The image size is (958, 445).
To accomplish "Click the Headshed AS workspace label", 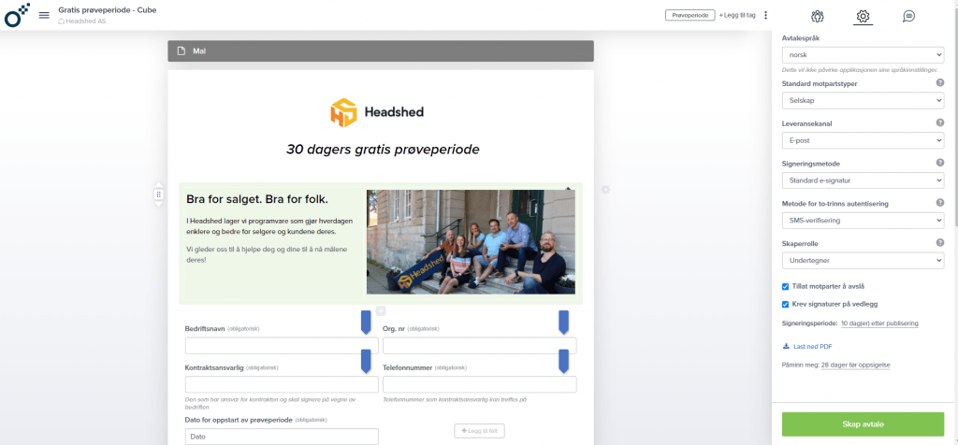I will [85, 21].
